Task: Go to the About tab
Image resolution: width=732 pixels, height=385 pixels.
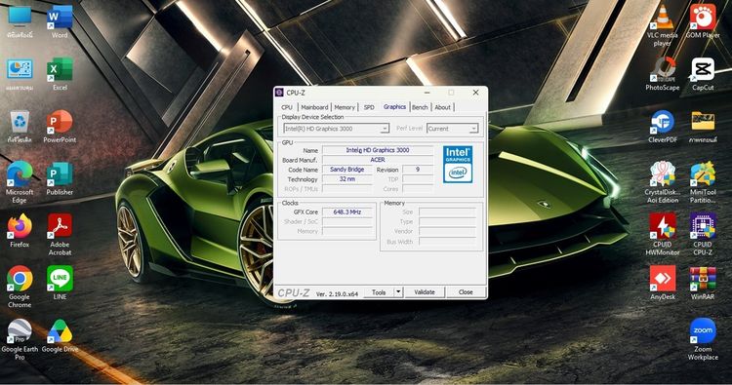Action: coord(442,107)
